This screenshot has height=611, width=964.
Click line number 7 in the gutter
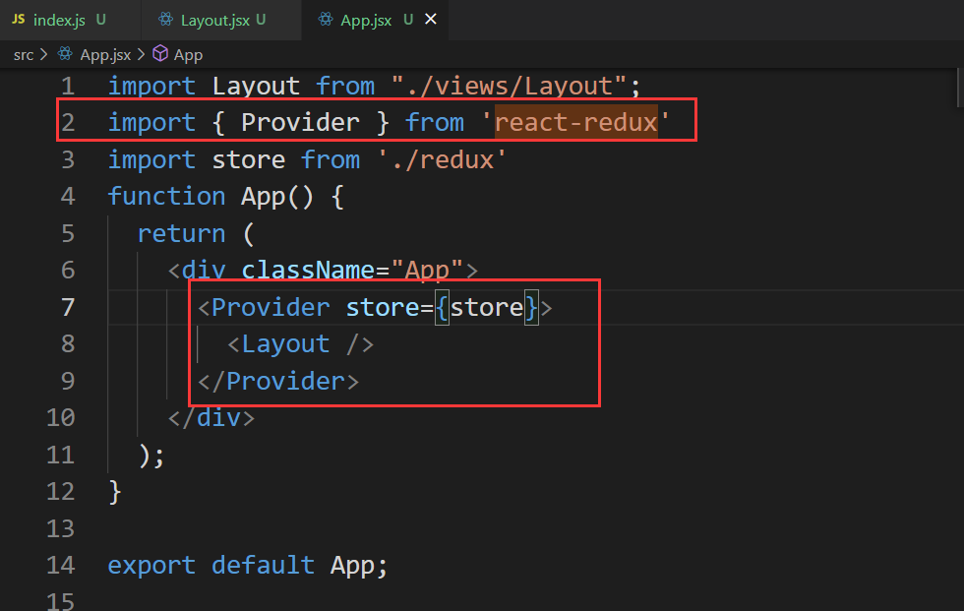click(x=67, y=307)
